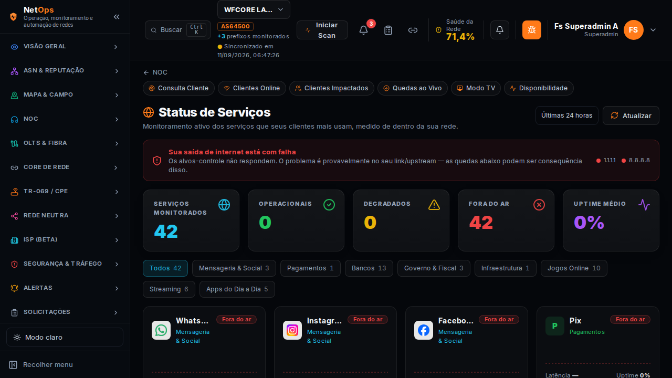Click the WhatsApp service icon
The image size is (672, 378).
pyautogui.click(x=161, y=330)
